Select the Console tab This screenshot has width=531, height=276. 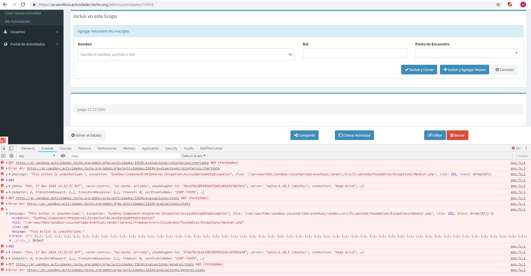(x=47, y=148)
